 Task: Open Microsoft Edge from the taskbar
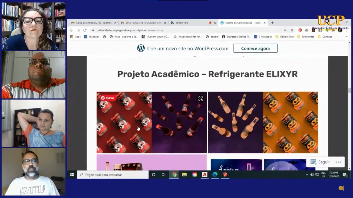click(x=215, y=175)
